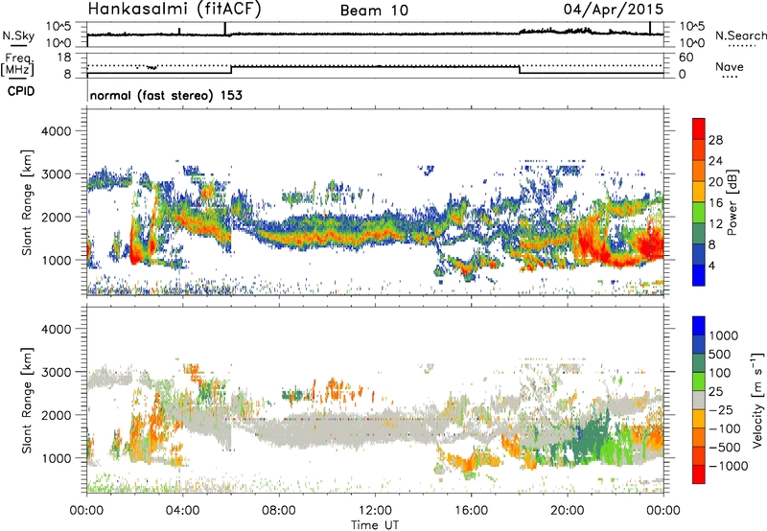Viewport: 767px width, 531px height.
Task: Click the '18' frequency axis tick label
Action: click(x=64, y=58)
